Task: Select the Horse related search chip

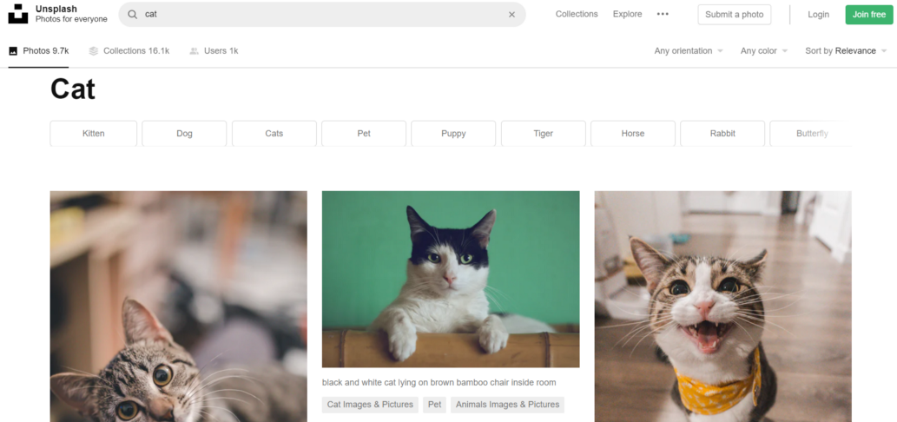Action: coord(633,133)
